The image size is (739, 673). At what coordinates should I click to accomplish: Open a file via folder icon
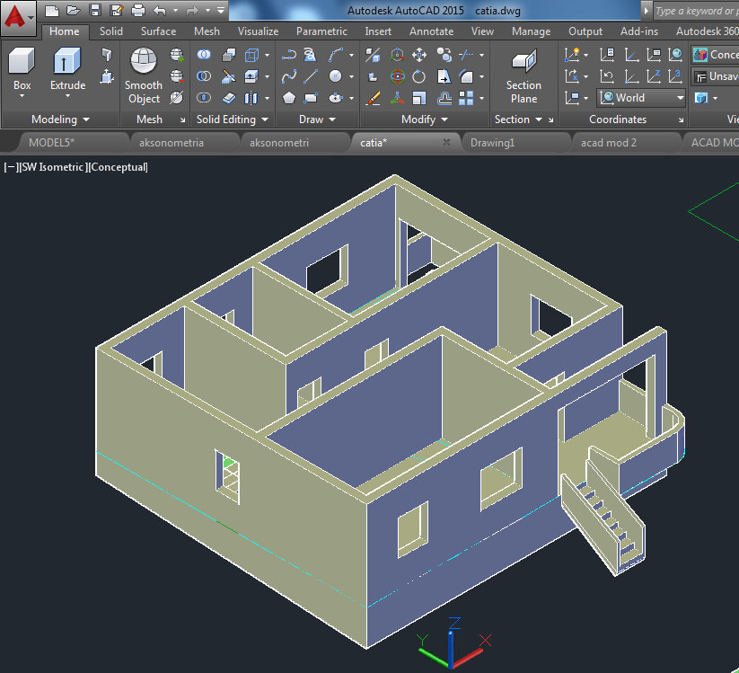point(73,10)
